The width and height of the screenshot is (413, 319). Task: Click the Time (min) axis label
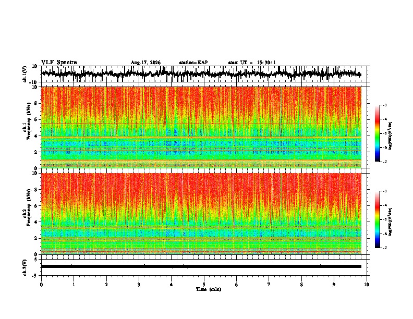click(209, 289)
